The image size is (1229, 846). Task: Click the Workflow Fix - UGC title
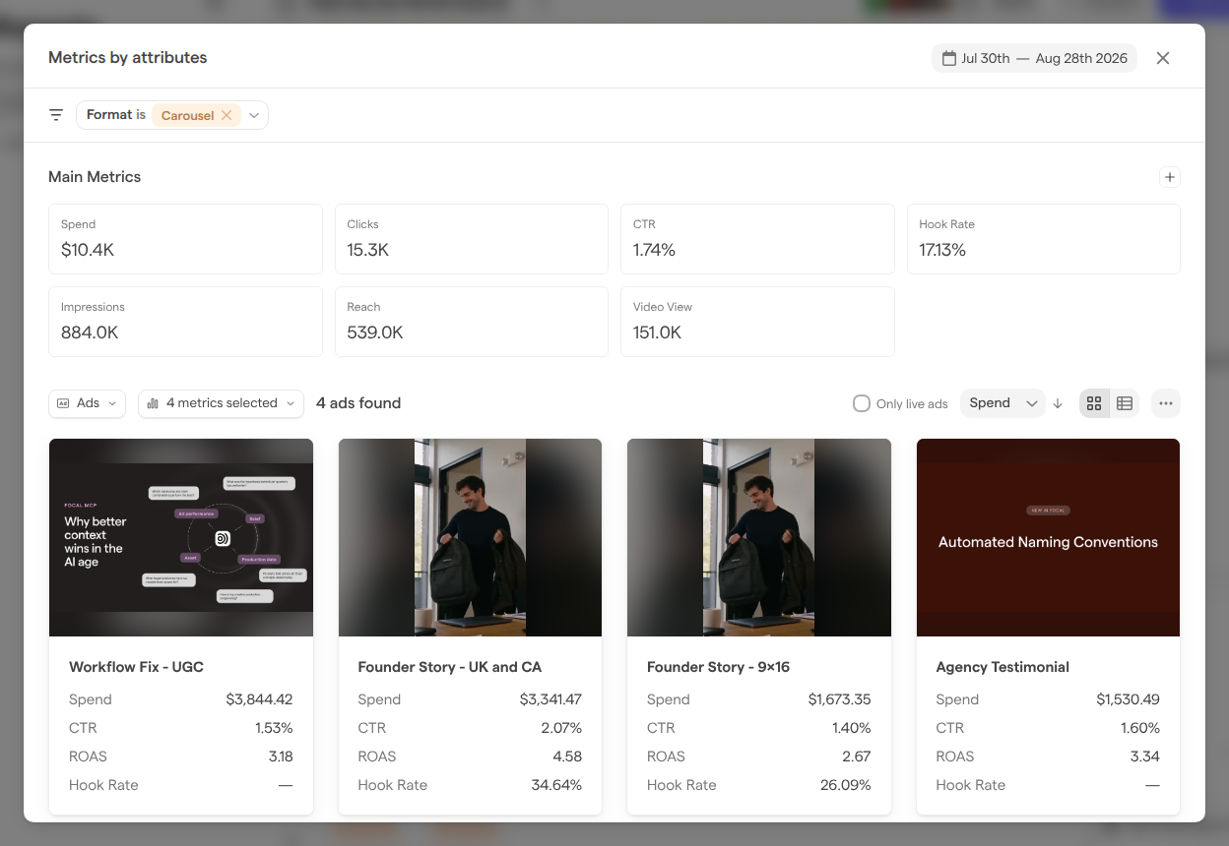(x=136, y=667)
